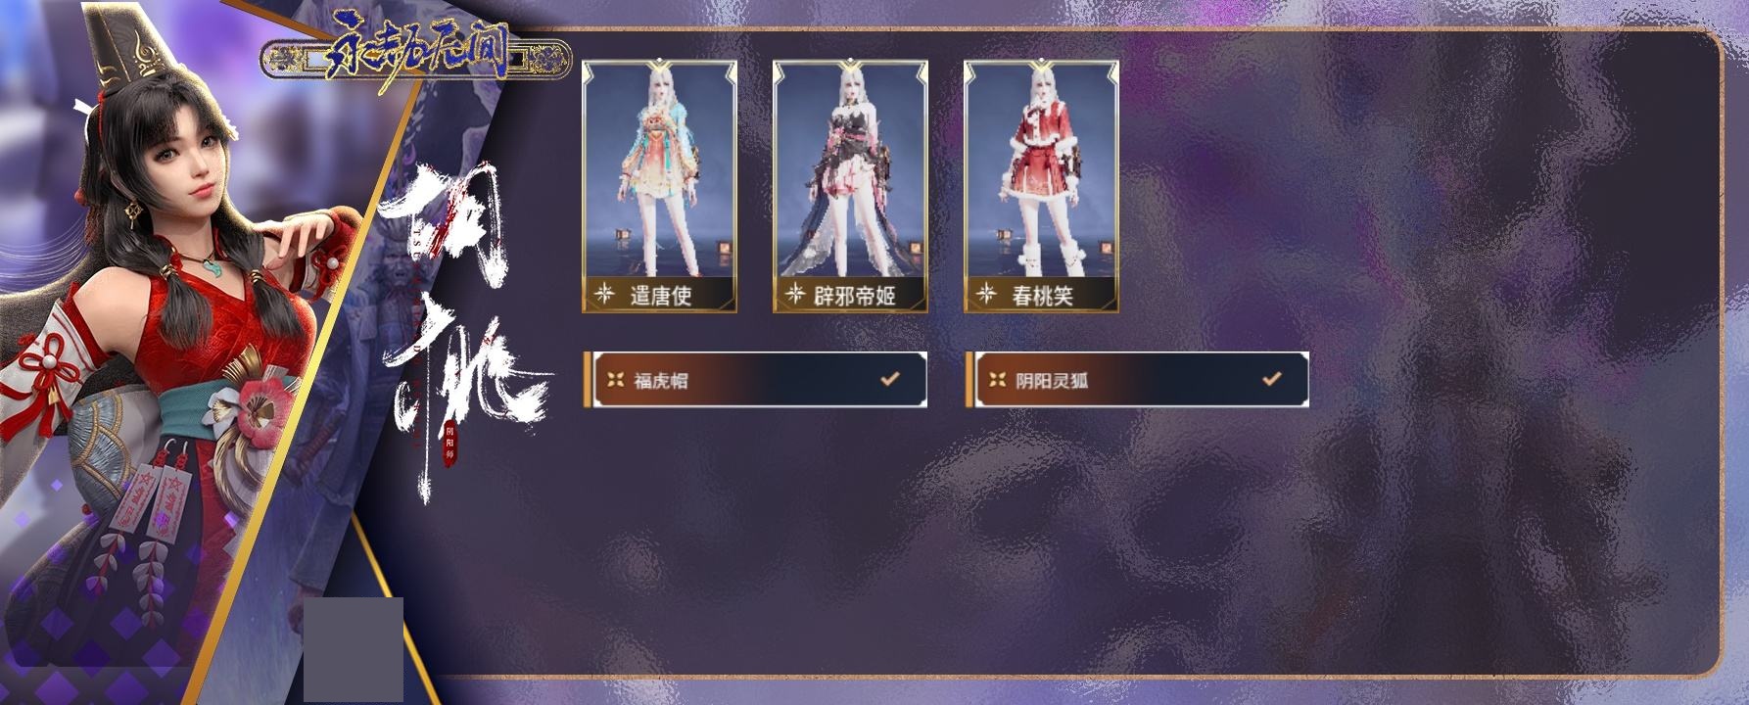This screenshot has height=705, width=1749.
Task: Click the gray square placeholder box
Action: pyautogui.click(x=354, y=649)
